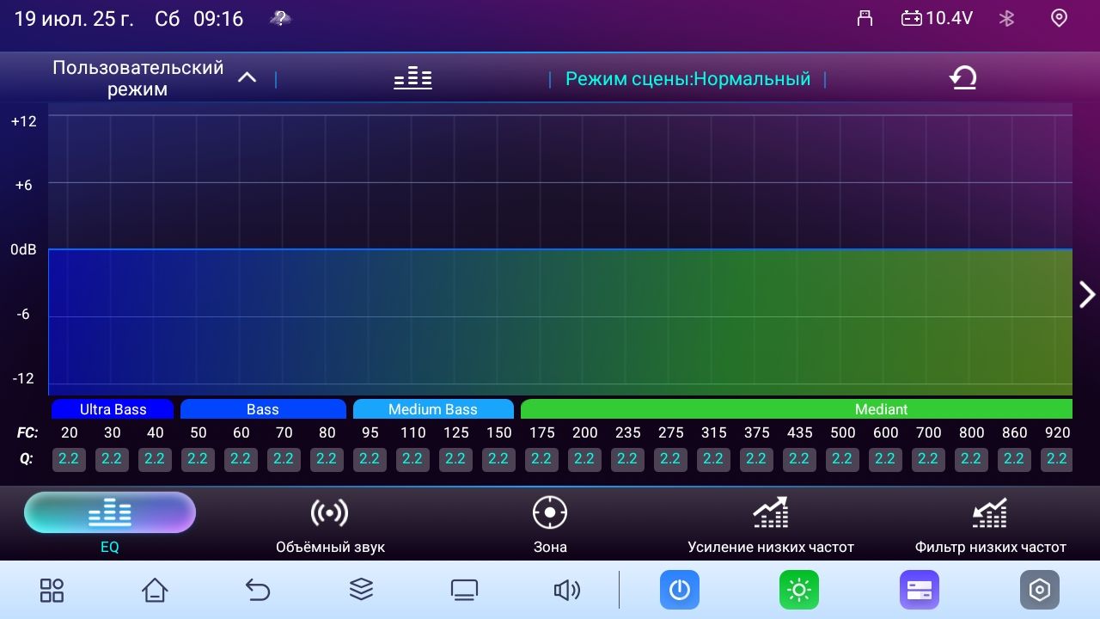
Task: Tap the back arrow navigation icon
Action: 258,590
